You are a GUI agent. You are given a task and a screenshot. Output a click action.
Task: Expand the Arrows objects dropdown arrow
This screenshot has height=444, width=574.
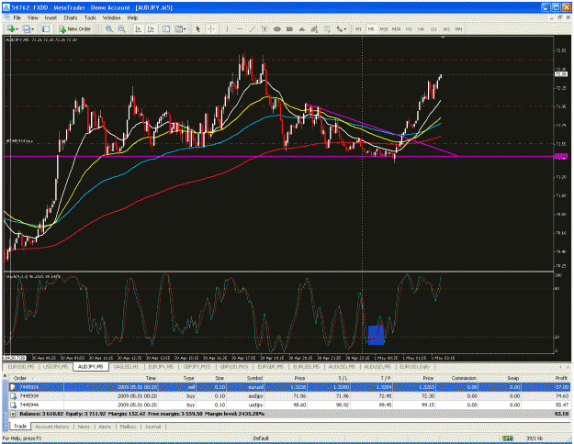345,29
